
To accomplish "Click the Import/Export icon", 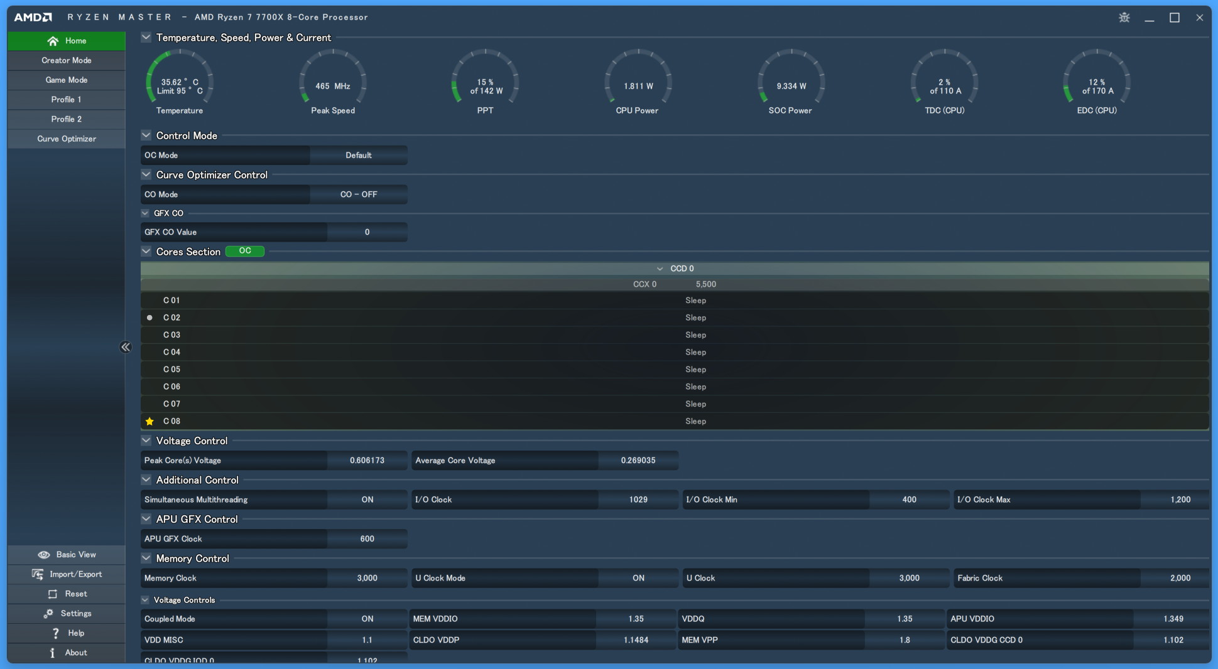I will [38, 574].
